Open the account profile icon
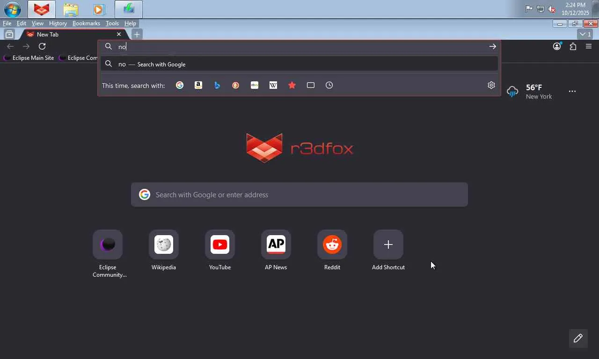The image size is (599, 359). [x=557, y=46]
